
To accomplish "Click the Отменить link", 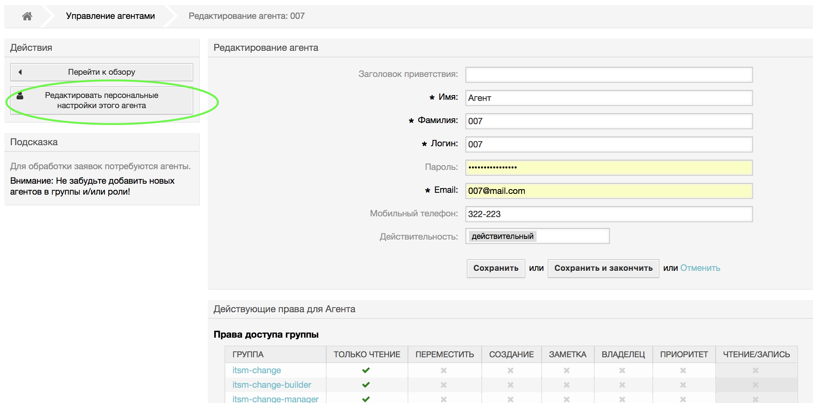I will click(700, 268).
